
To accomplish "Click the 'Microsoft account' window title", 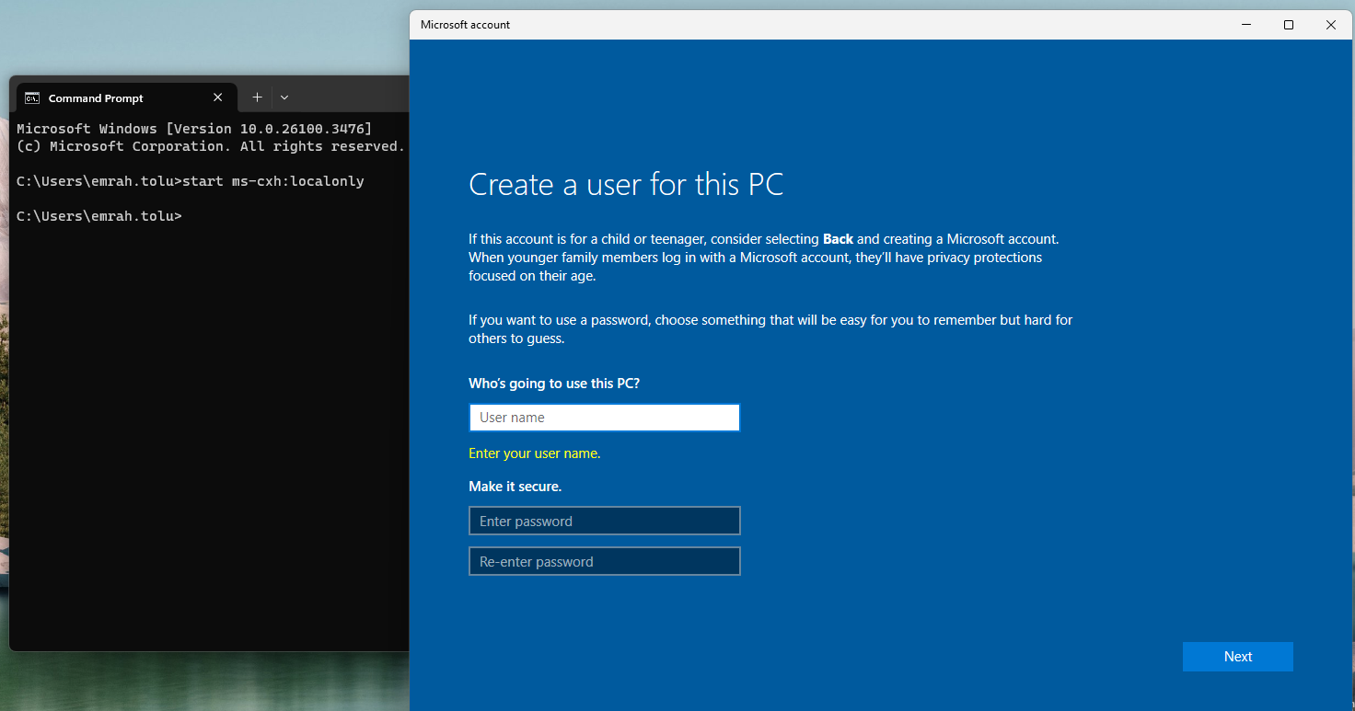I will coord(465,25).
